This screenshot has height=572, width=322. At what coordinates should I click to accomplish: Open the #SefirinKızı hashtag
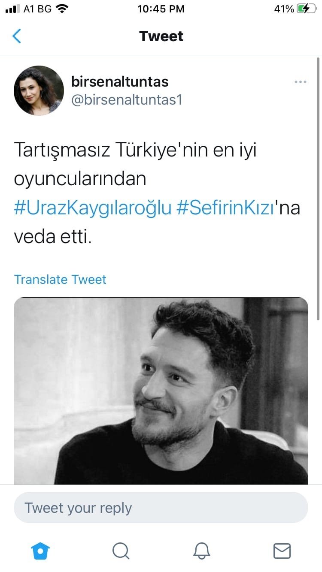coord(225,208)
